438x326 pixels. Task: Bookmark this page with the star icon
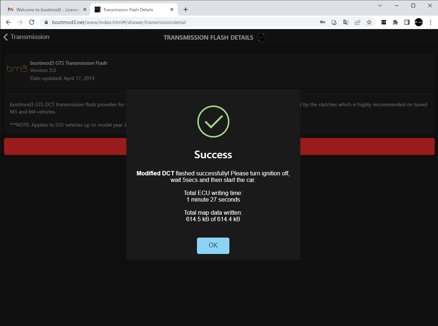[x=369, y=22]
